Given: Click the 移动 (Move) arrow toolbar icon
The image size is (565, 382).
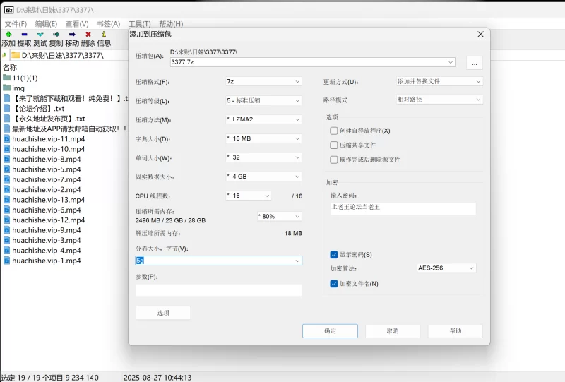Looking at the screenshot, I should click(x=72, y=34).
